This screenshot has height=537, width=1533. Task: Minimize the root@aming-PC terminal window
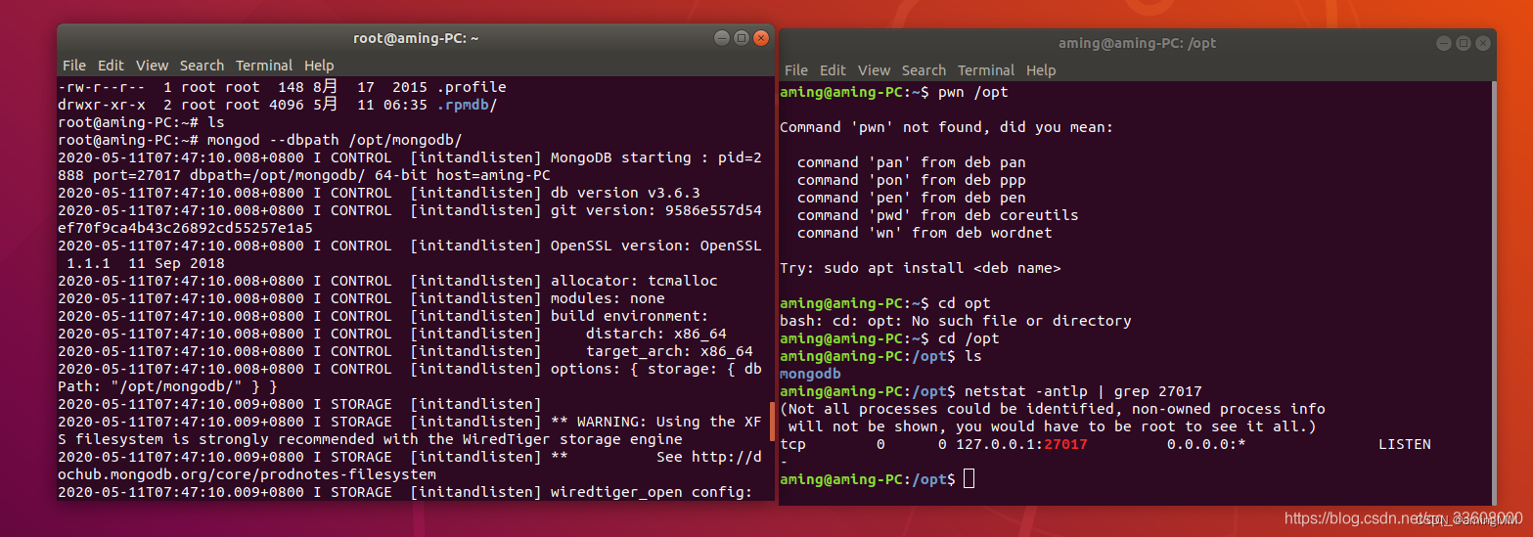click(721, 38)
